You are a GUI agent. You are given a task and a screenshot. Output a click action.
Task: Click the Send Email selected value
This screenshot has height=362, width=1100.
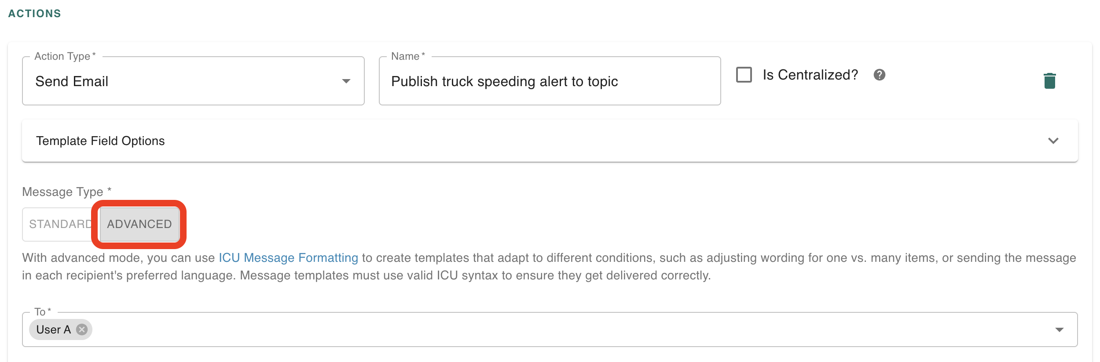[x=72, y=82]
